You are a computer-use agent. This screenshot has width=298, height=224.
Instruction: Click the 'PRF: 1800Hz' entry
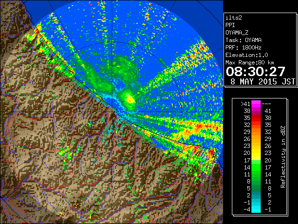pos(244,48)
